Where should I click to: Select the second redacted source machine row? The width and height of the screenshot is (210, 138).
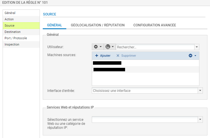[x=145, y=70]
